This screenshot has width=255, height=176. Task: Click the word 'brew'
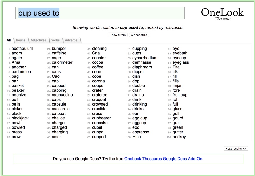[x=16, y=137]
